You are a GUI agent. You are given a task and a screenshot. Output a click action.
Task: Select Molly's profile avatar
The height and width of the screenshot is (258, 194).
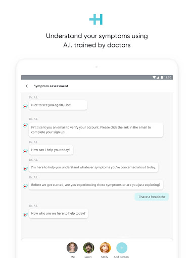coord(105,248)
